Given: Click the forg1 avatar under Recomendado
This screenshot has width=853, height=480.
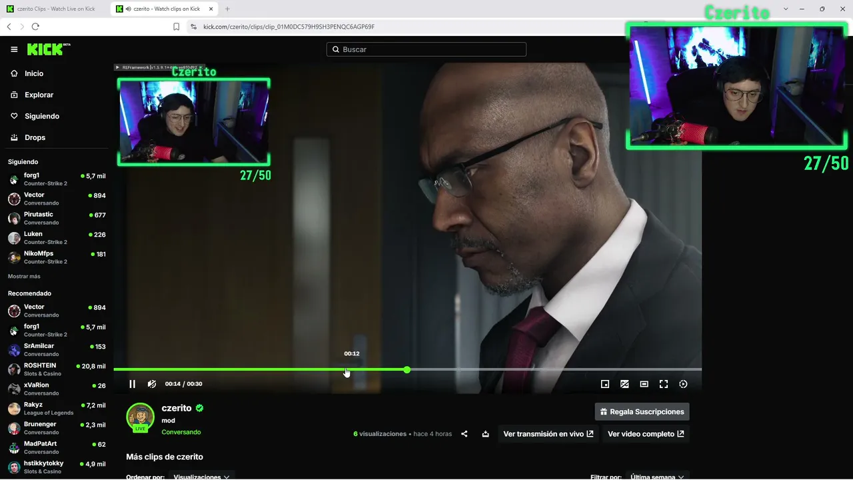Looking at the screenshot, I should pyautogui.click(x=14, y=331).
